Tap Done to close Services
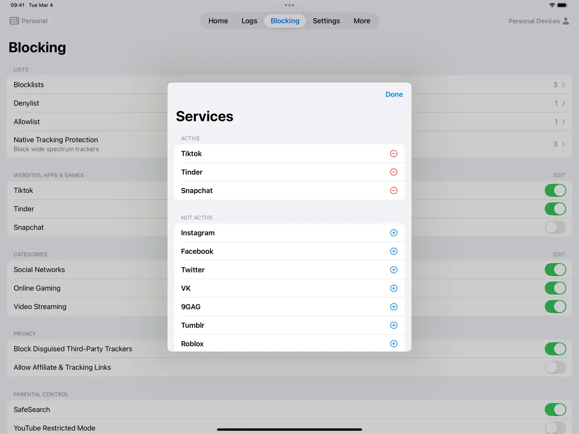 coord(394,95)
